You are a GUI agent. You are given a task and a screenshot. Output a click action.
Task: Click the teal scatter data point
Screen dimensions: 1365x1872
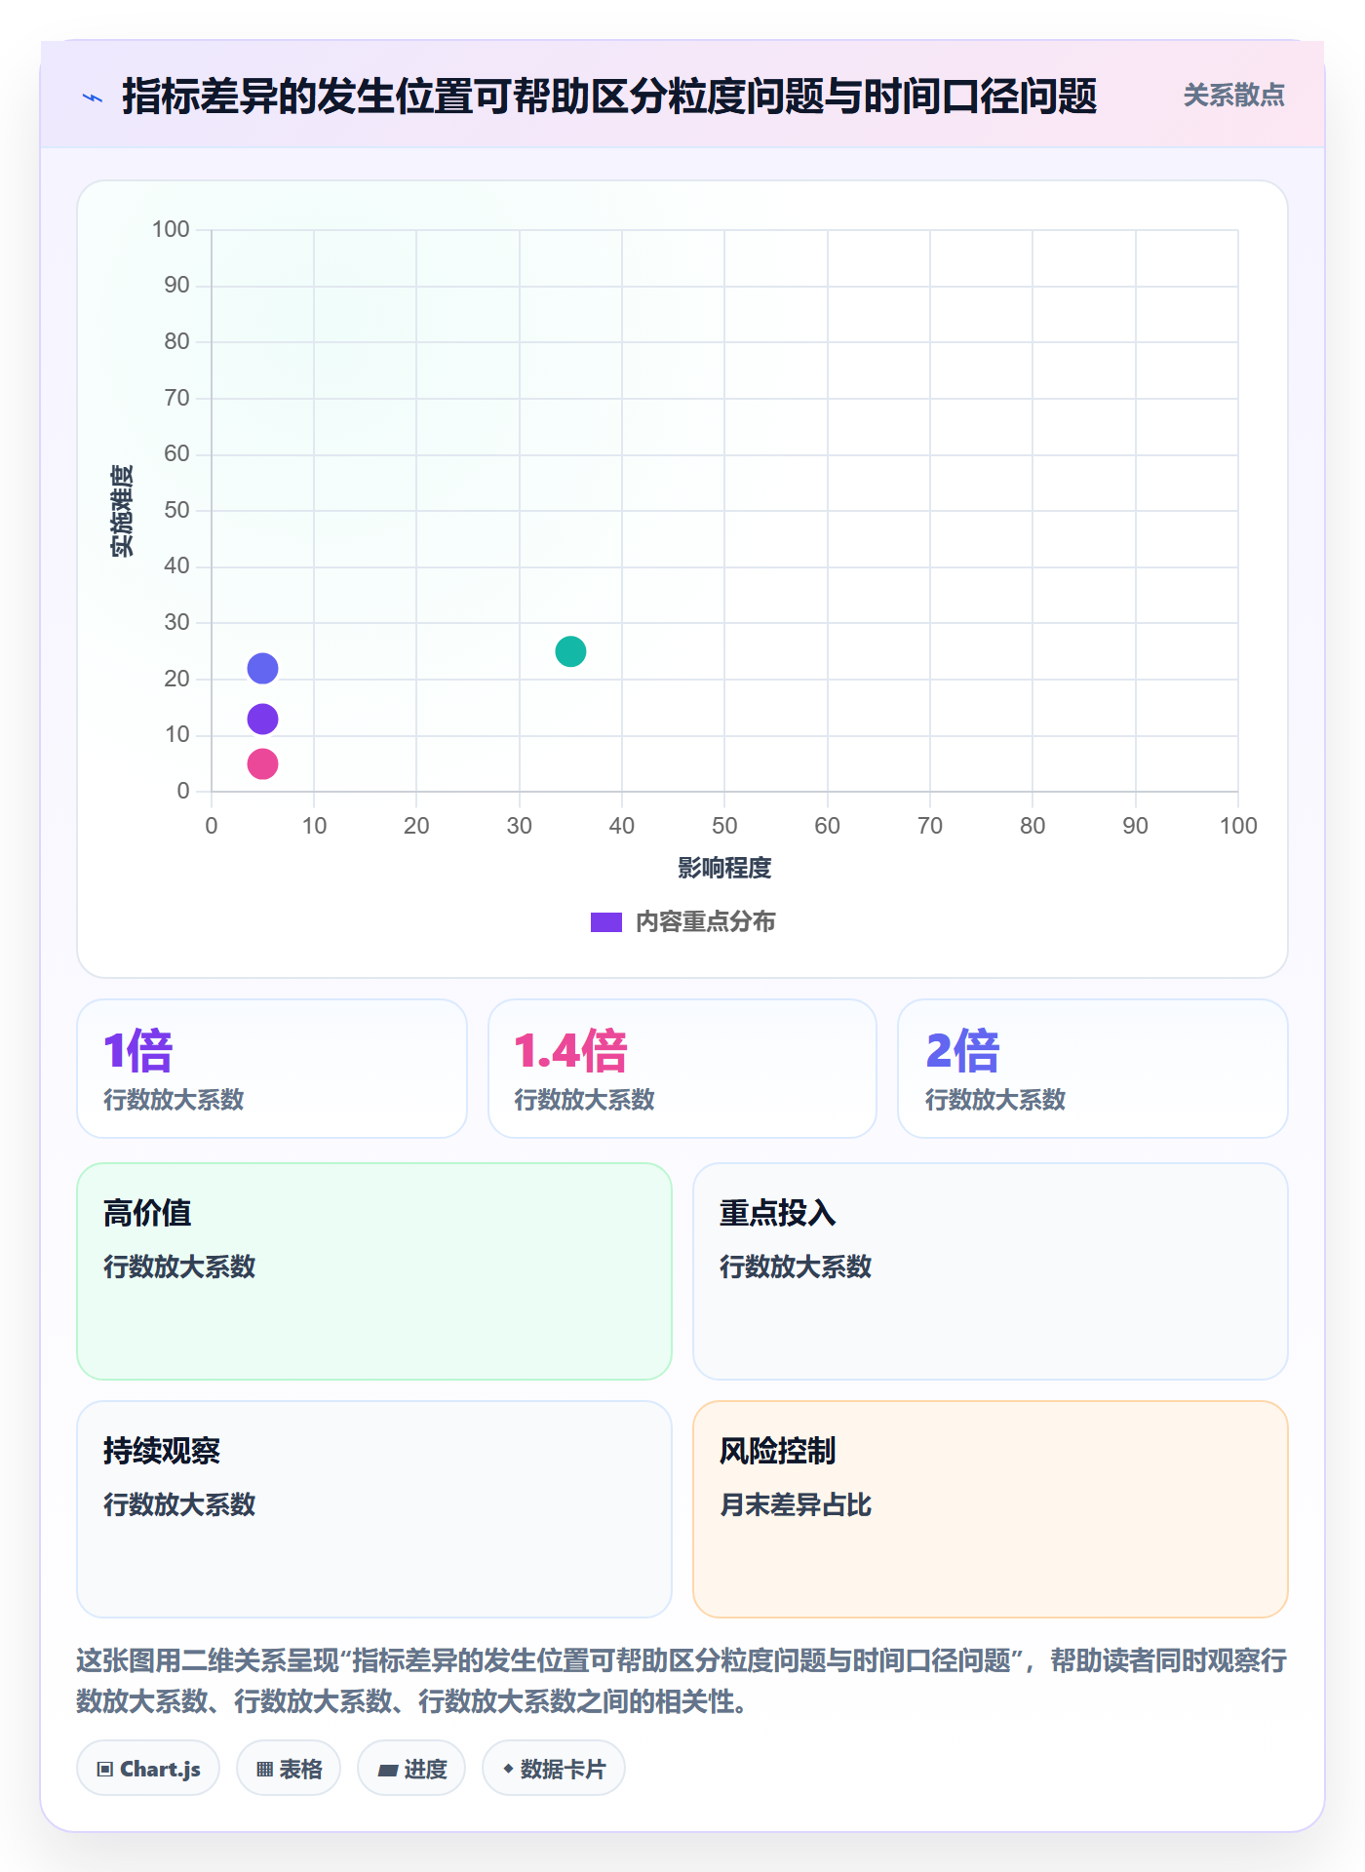point(570,651)
